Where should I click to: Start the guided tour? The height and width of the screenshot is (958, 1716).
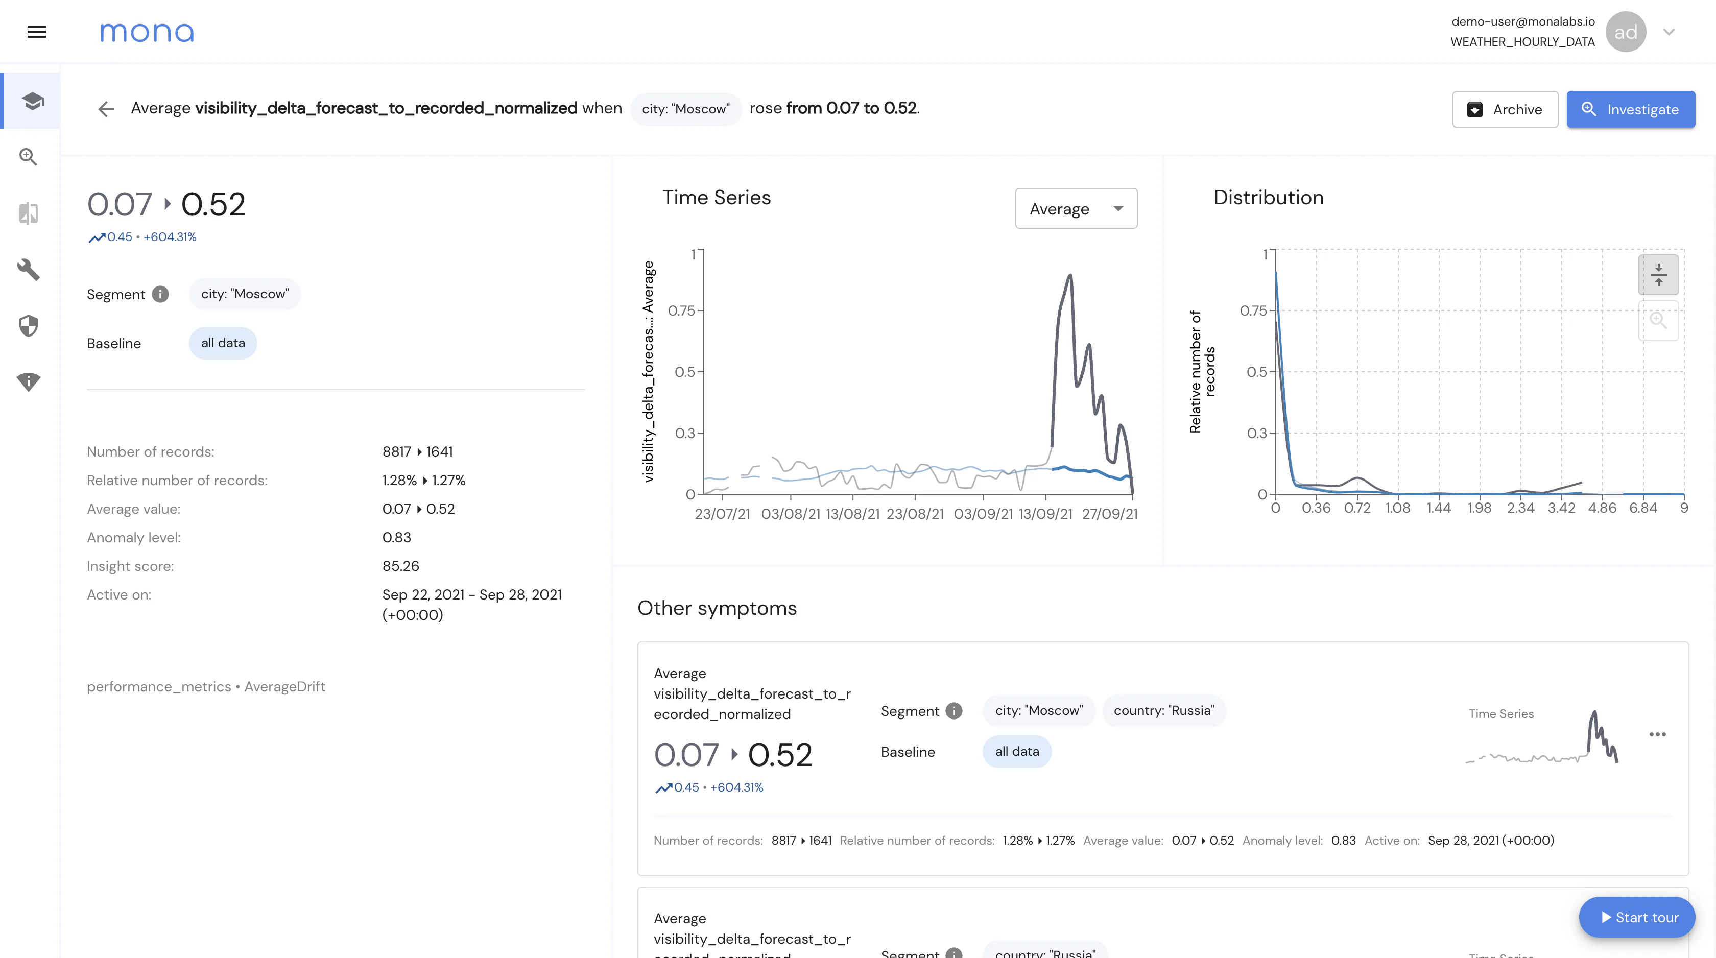coord(1637,917)
